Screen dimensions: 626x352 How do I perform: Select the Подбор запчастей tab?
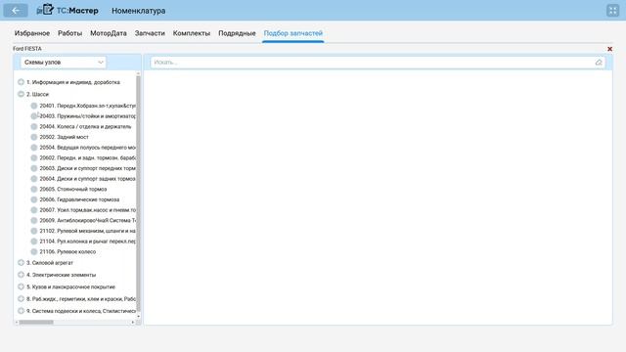pos(293,33)
